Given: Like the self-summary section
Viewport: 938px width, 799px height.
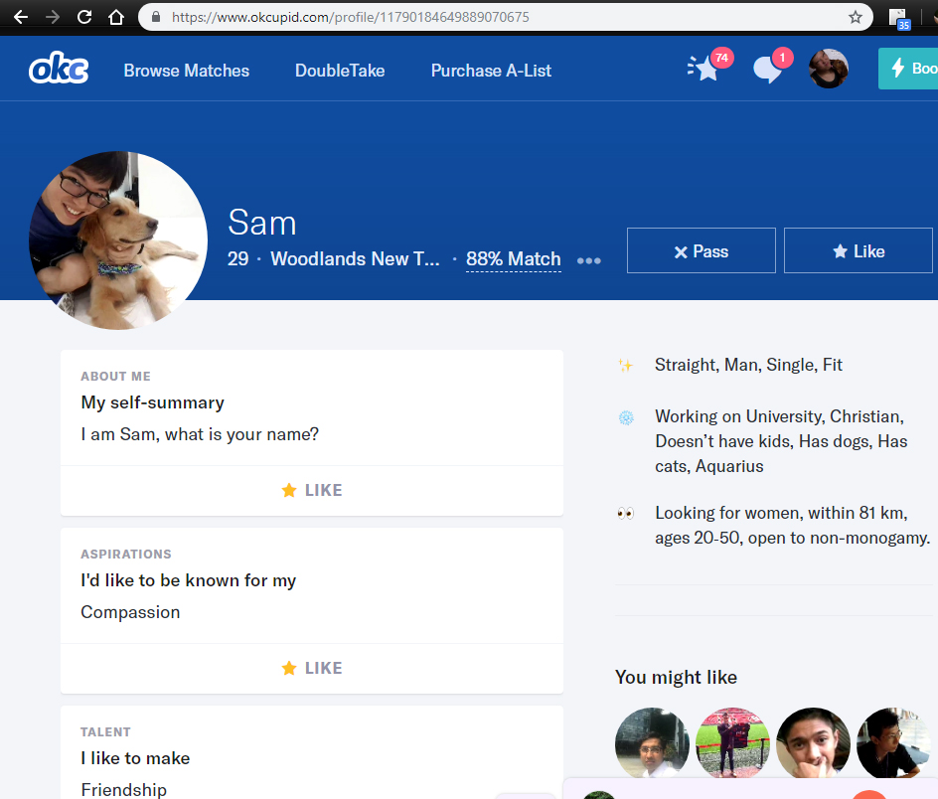Looking at the screenshot, I should tap(312, 490).
